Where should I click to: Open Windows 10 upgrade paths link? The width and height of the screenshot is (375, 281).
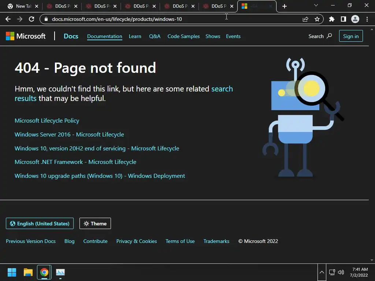100,176
